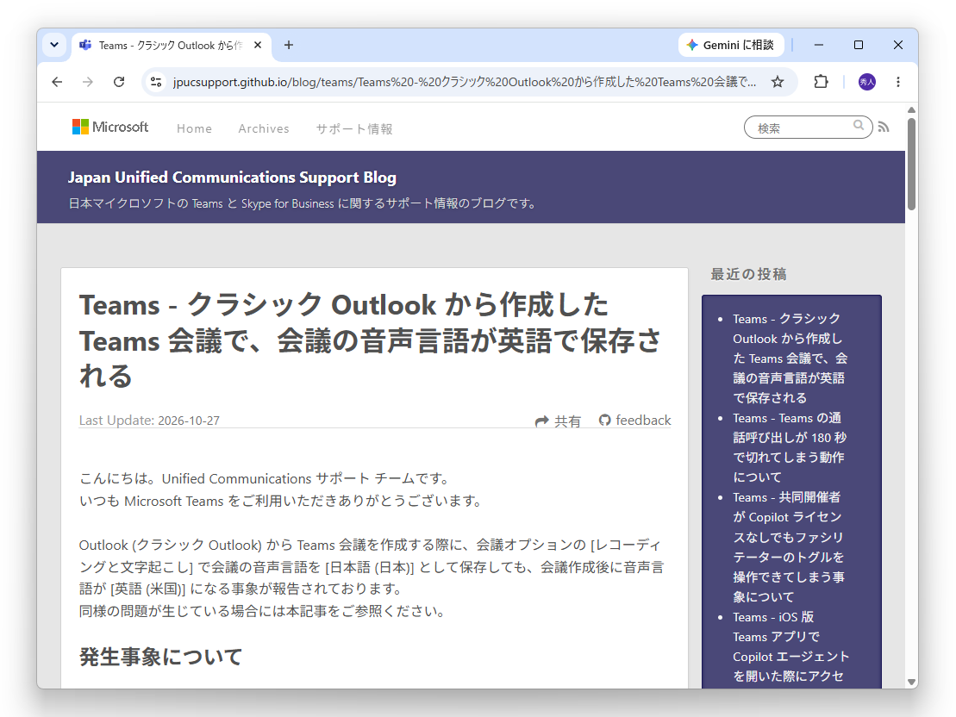This screenshot has width=956, height=717.
Task: Open the tab search dropdown arrow
Action: (x=54, y=45)
